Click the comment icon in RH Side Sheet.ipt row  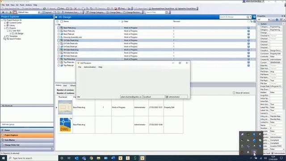pos(248,56)
